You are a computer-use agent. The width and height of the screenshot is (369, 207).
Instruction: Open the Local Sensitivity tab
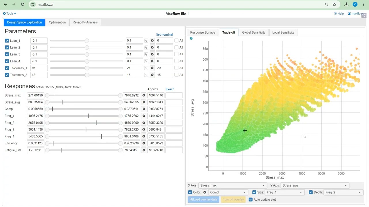[283, 32]
